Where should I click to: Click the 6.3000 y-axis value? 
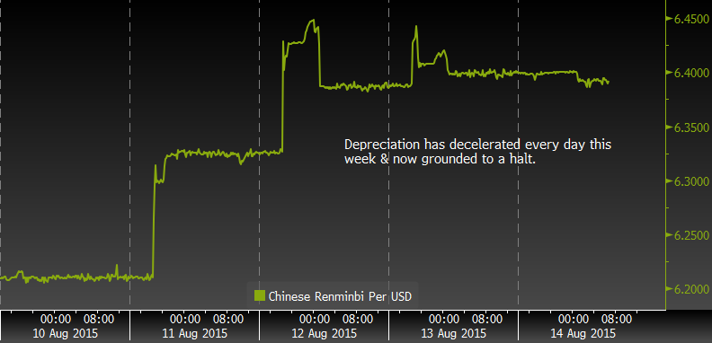(x=692, y=181)
